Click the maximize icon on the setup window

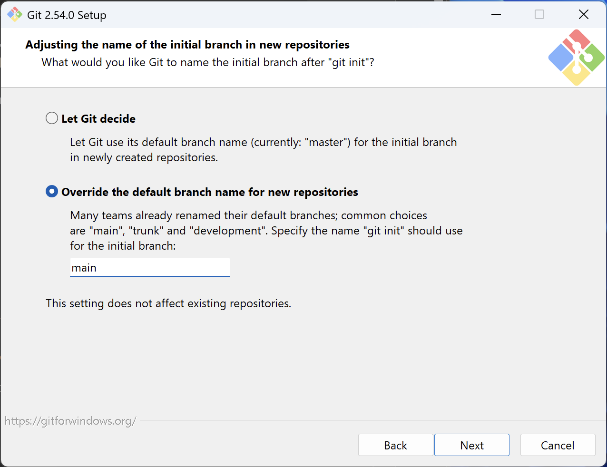point(539,15)
